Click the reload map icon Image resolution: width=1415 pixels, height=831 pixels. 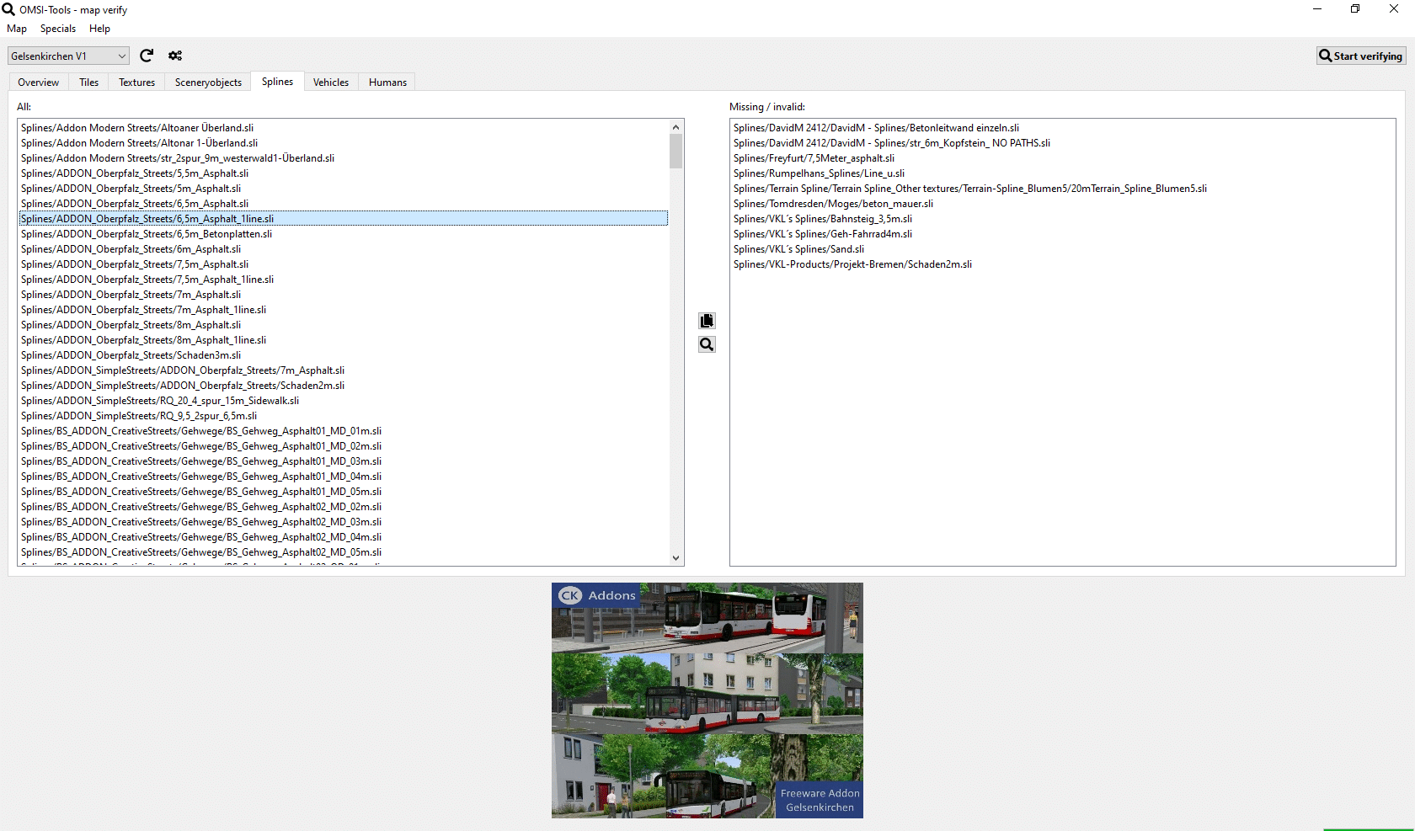pyautogui.click(x=147, y=56)
